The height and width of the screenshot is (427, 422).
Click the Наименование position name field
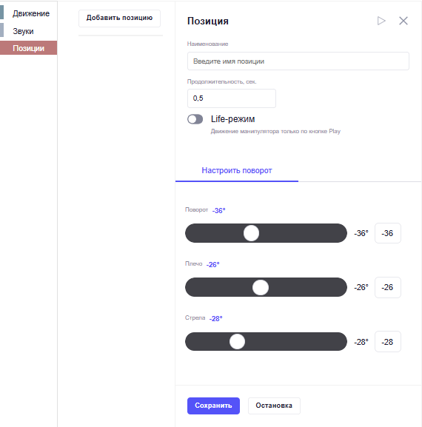(x=298, y=61)
